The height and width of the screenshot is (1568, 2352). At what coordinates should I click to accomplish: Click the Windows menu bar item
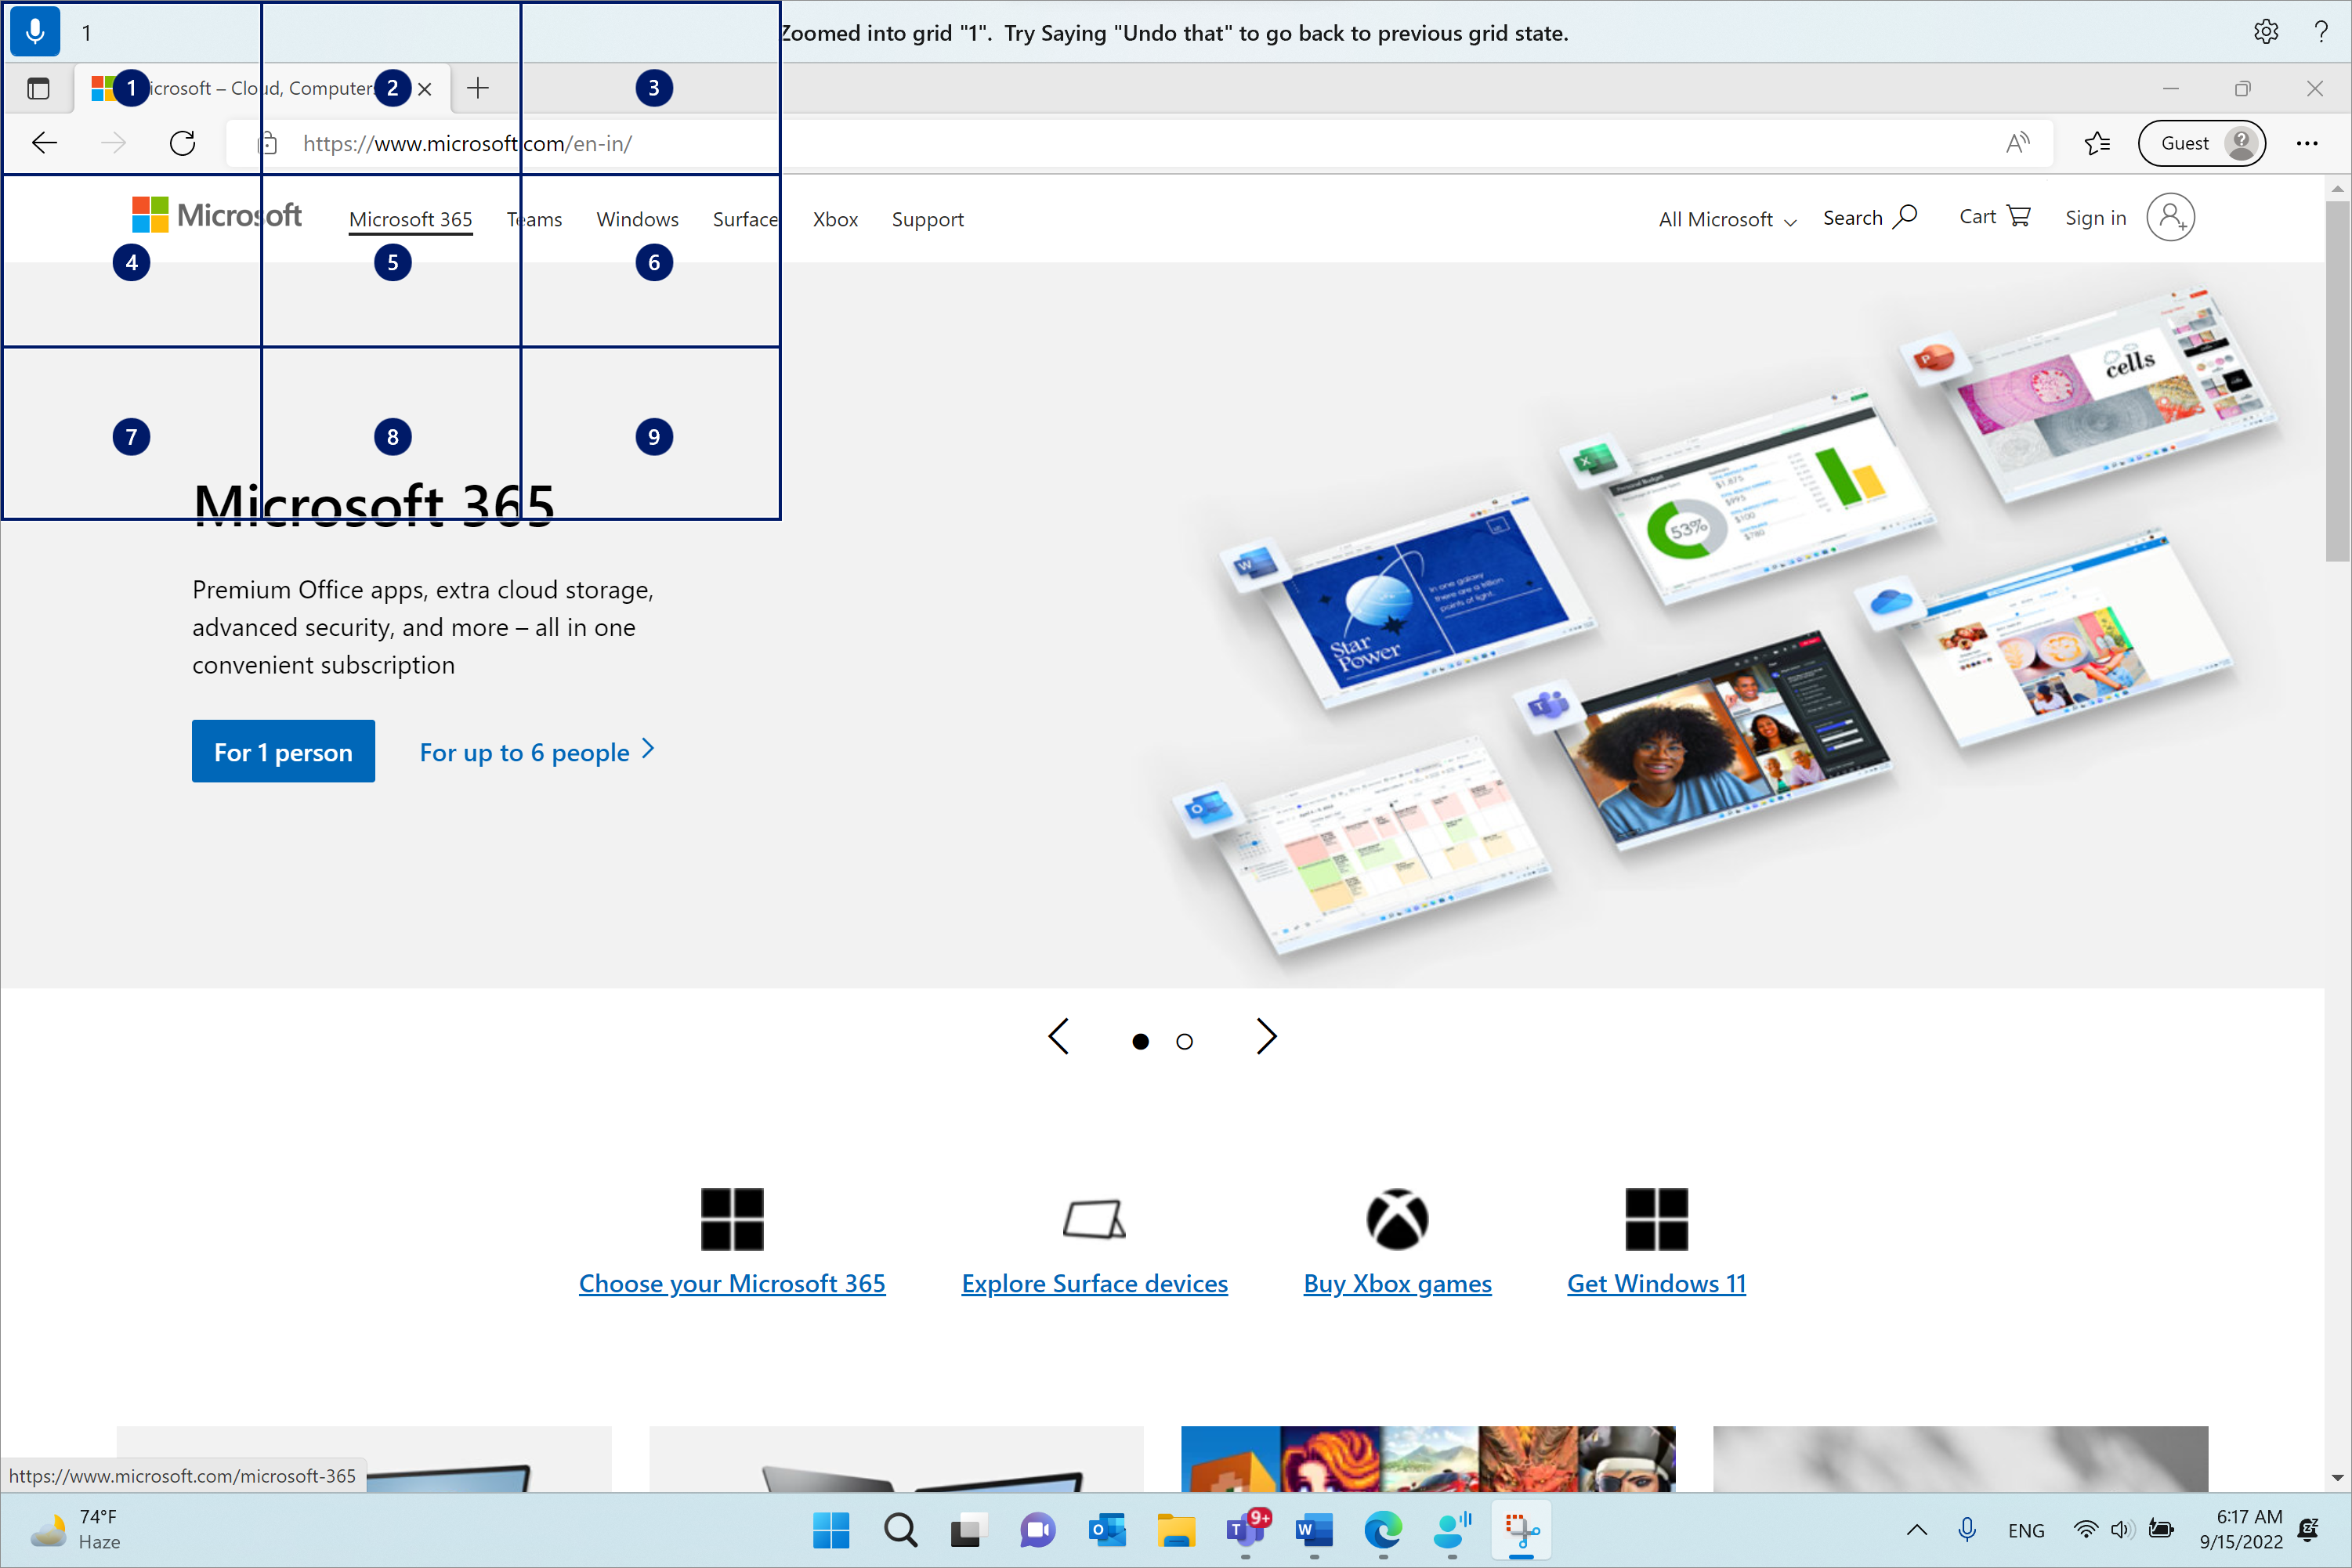click(x=637, y=217)
